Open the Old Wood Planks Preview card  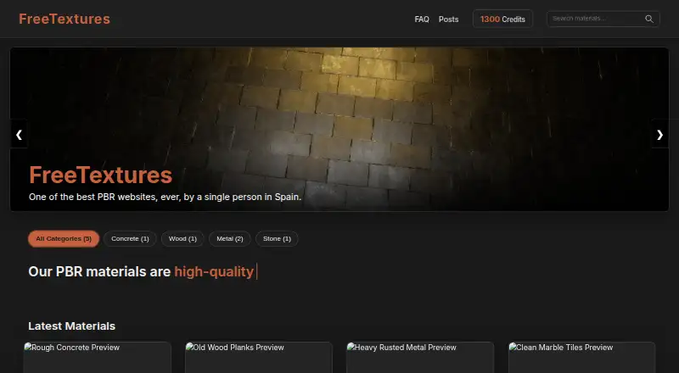pos(259,358)
